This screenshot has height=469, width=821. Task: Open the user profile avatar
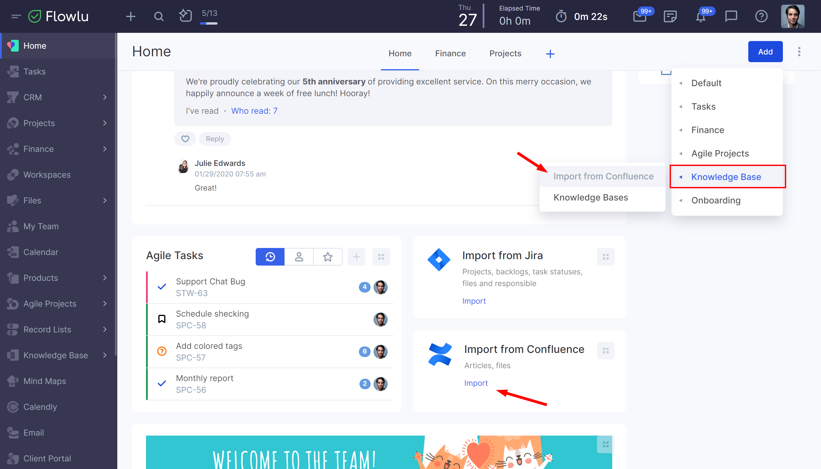pyautogui.click(x=792, y=16)
